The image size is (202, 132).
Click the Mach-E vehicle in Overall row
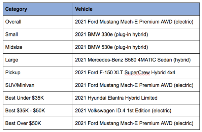(x=136, y=22)
